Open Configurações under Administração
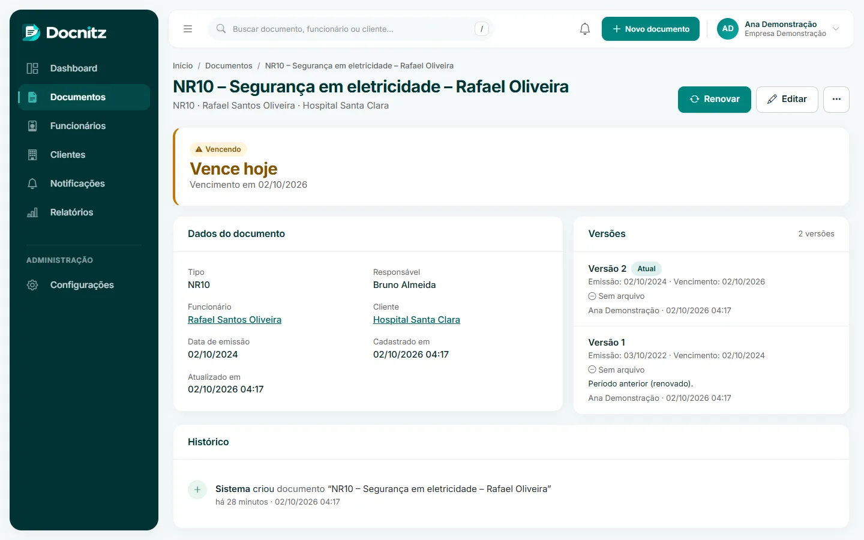Viewport: 864px width, 540px height. click(84, 285)
